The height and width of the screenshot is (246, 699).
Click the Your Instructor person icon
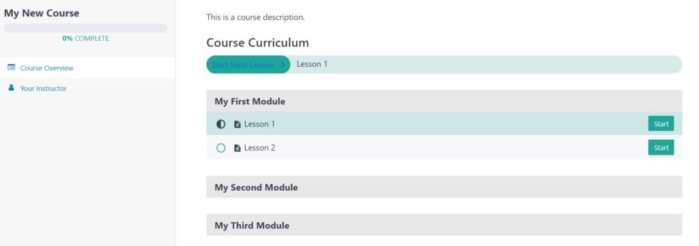click(x=12, y=88)
